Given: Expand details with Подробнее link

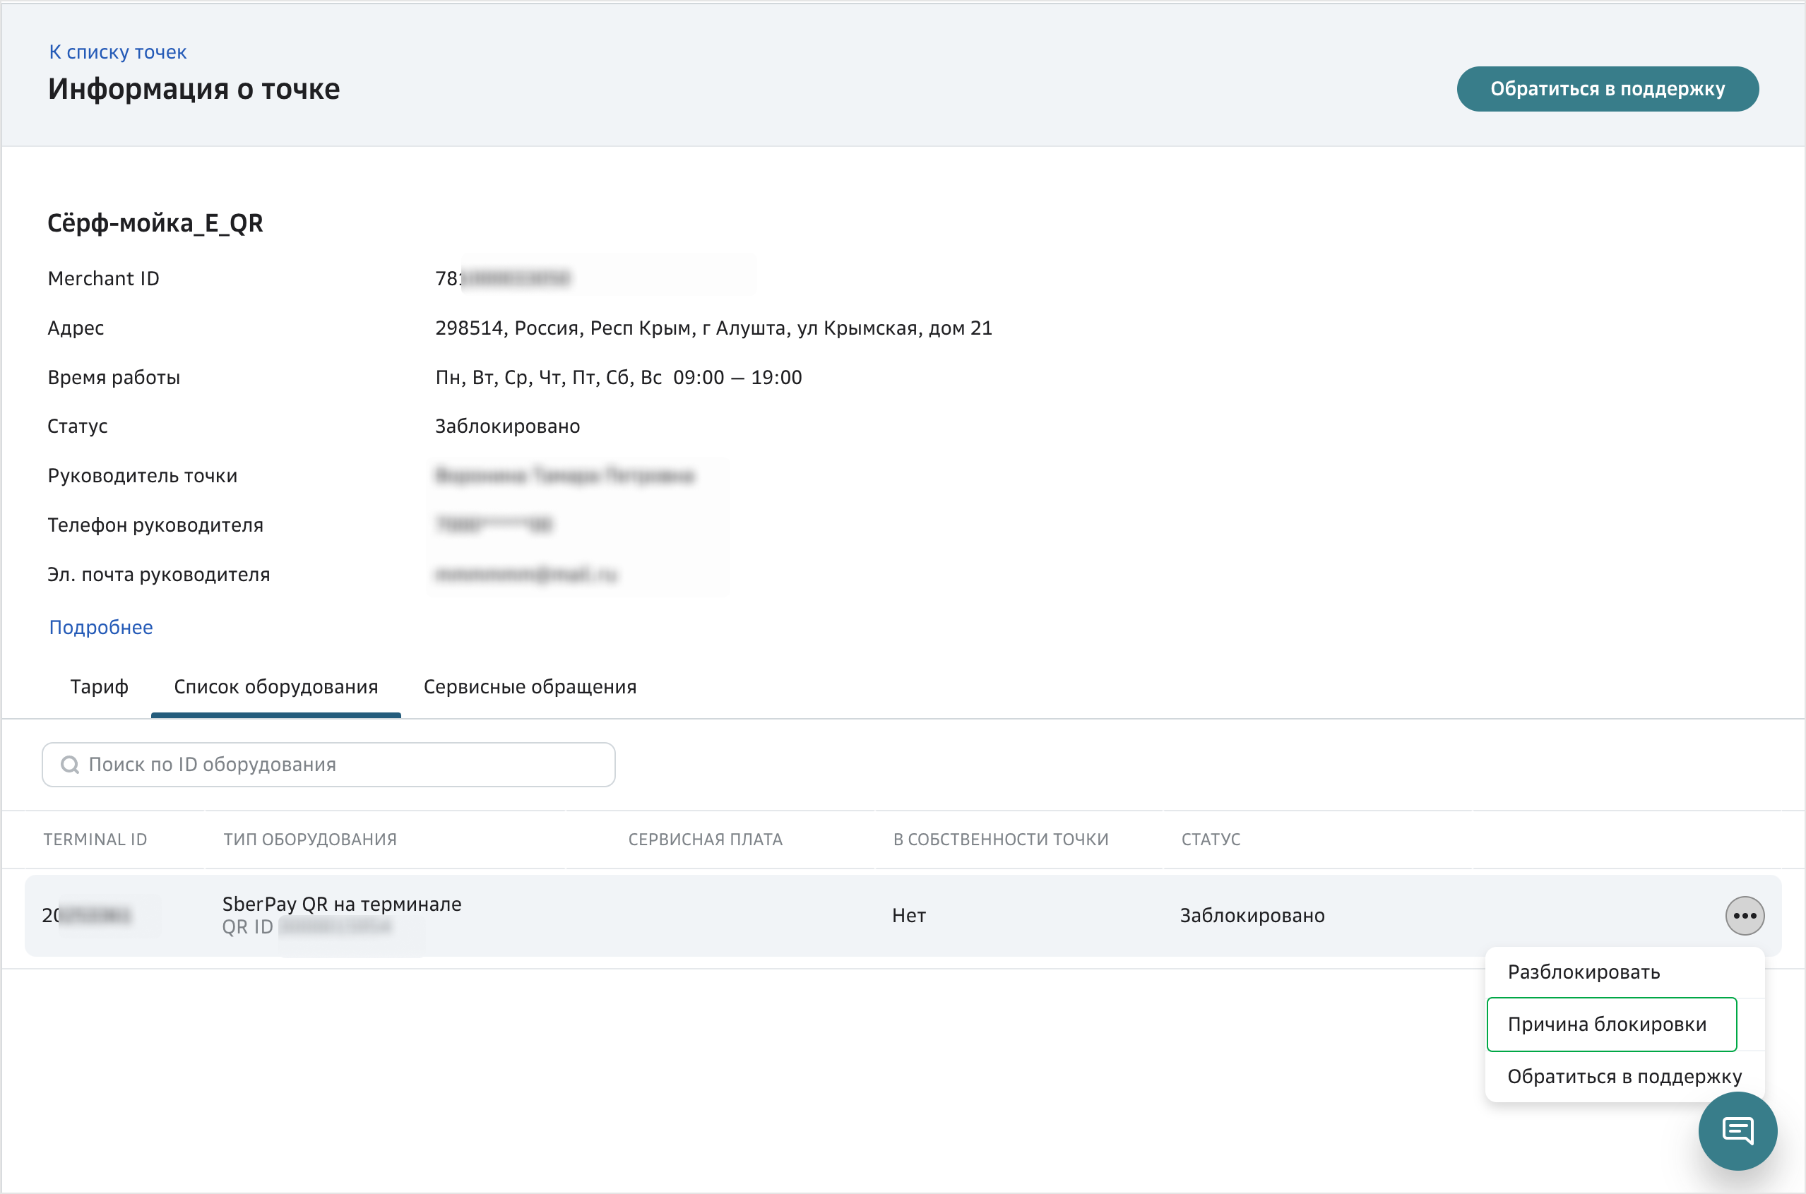Looking at the screenshot, I should click(100, 628).
